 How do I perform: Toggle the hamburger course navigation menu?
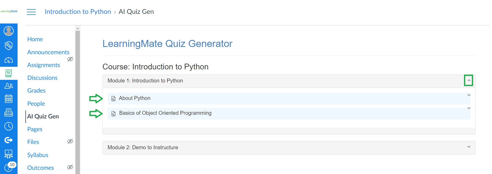(x=31, y=12)
